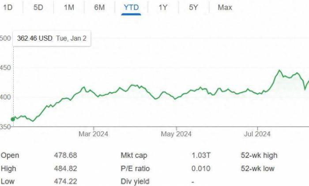Select the 5Y time range

[x=194, y=8]
